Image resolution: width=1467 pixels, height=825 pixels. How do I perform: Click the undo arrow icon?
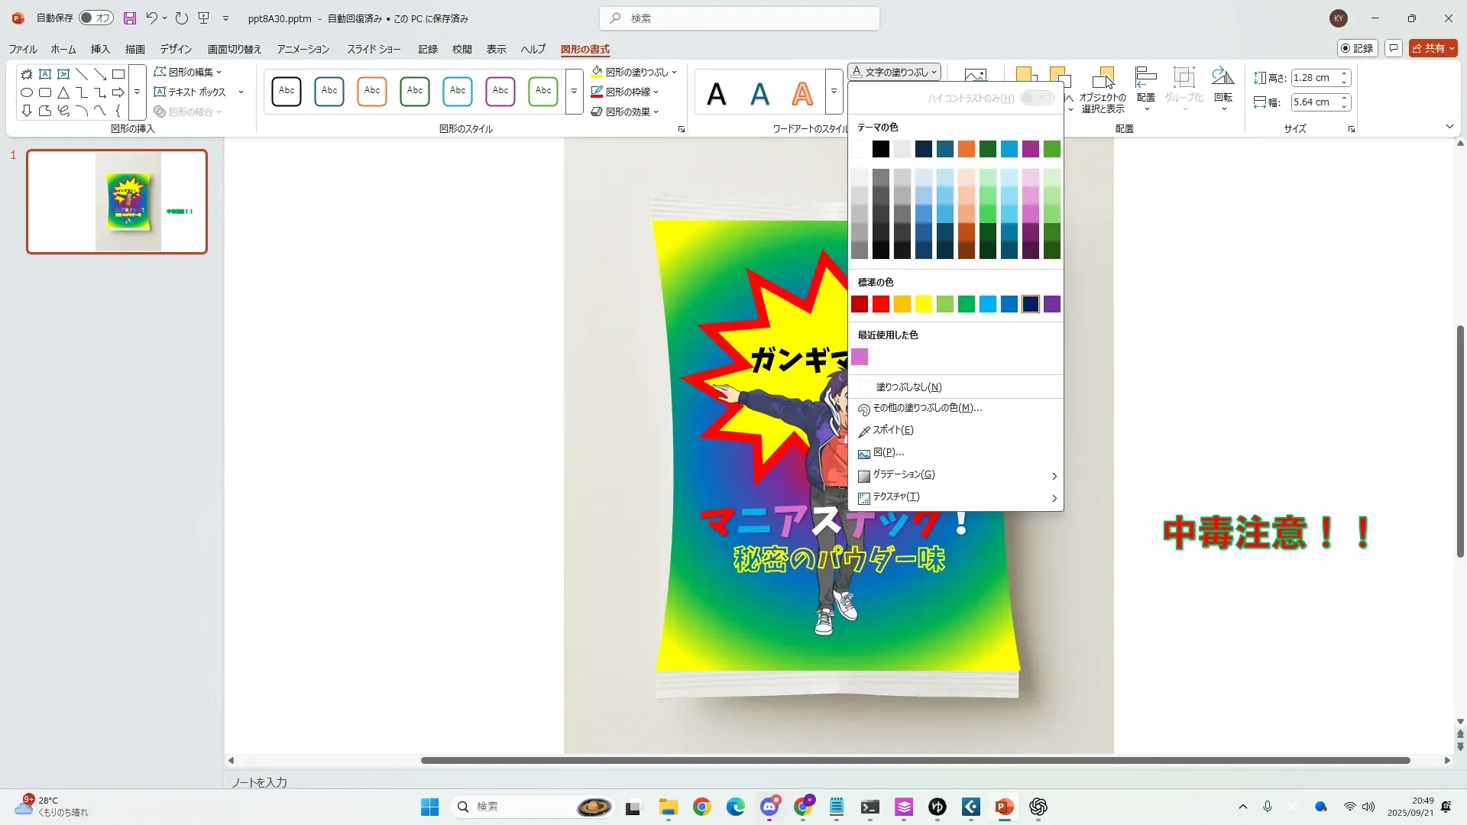click(151, 18)
